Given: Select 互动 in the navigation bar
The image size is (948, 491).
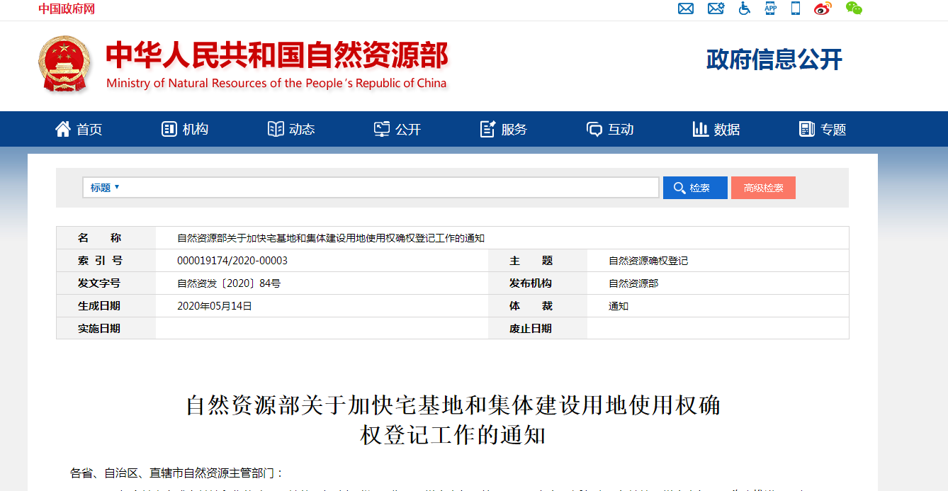Looking at the screenshot, I should [610, 129].
